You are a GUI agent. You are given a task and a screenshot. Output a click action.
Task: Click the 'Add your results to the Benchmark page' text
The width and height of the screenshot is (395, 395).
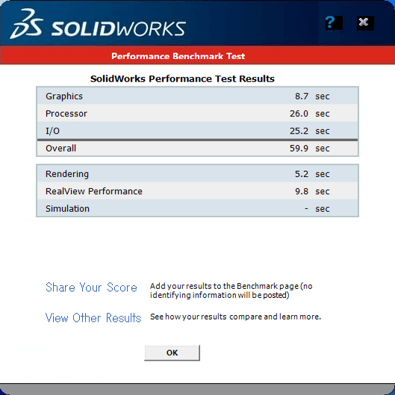[x=231, y=290]
